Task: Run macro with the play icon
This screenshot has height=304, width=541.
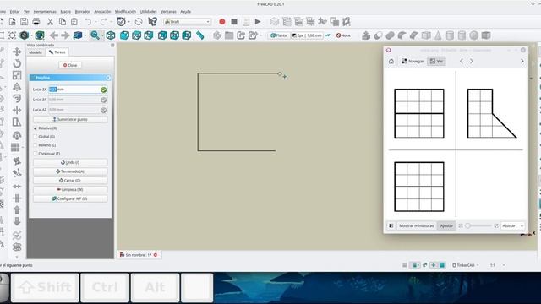Action: tap(258, 22)
